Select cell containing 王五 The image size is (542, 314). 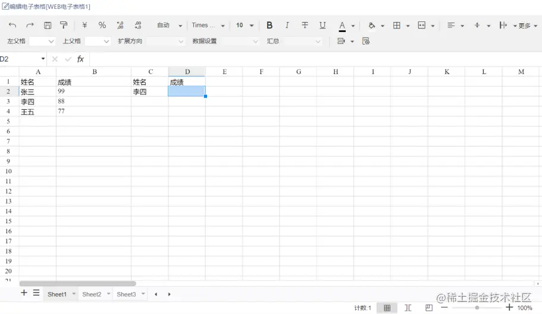pos(37,112)
